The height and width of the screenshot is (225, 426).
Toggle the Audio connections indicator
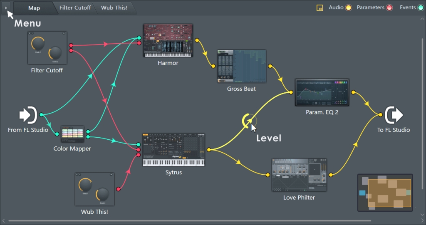348,7
